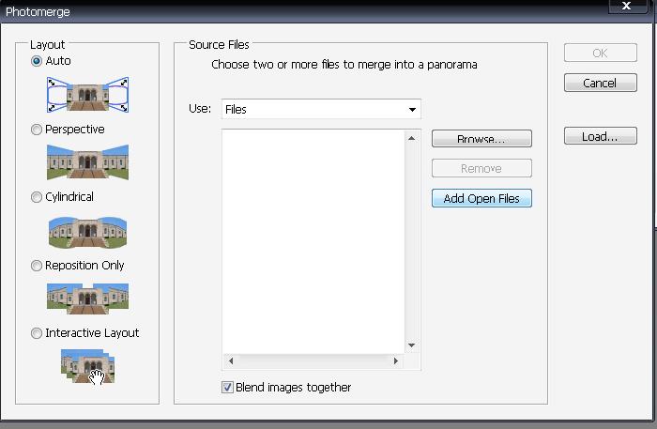Viewport: 657px width, 429px height.
Task: Open the Use dropdown showing Files
Action: point(321,110)
